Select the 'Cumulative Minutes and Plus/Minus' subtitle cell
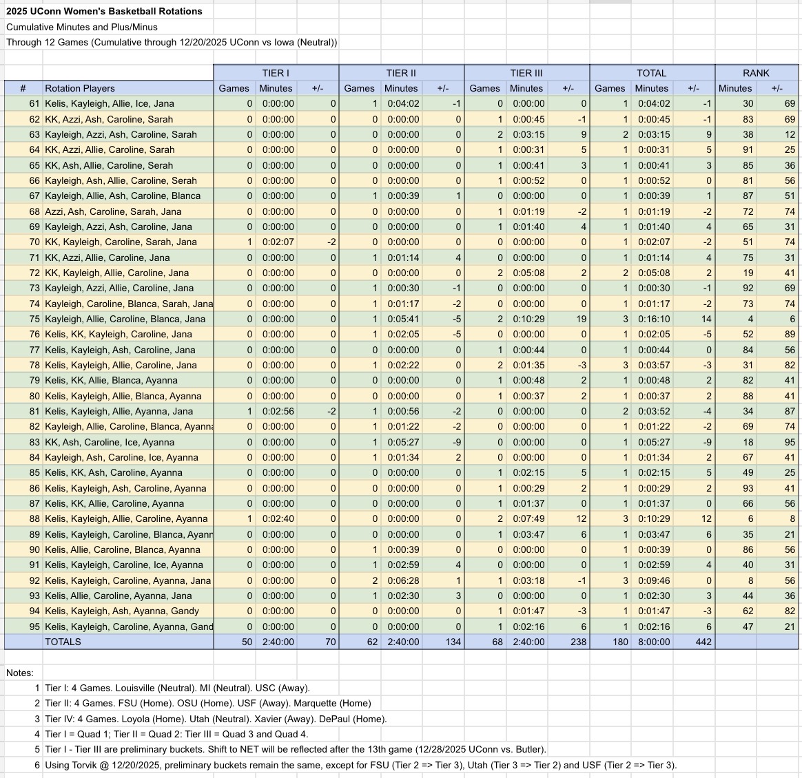Image resolution: width=802 pixels, height=778 pixels. click(x=82, y=27)
